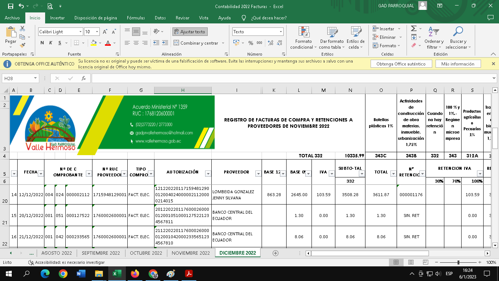Click the percent style icon
The height and width of the screenshot is (281, 499).
251,43
